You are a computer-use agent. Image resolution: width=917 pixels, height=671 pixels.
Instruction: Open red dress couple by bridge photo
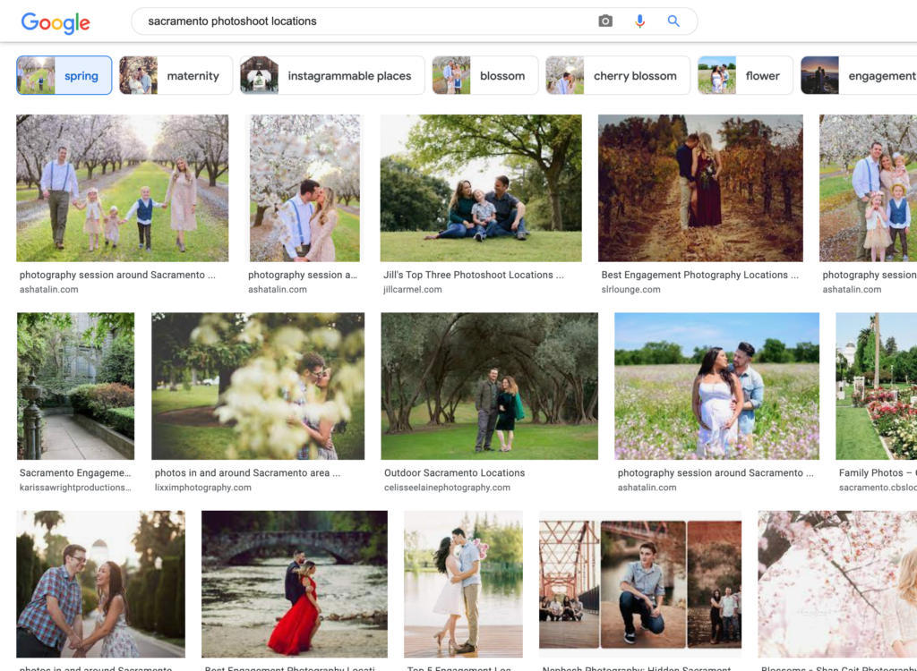pyautogui.click(x=294, y=584)
